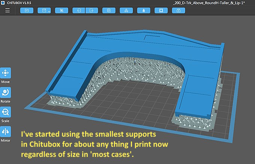This screenshot has width=255, height=164.
Task: Expand the Save button dropdown arrow
Action: [x=49, y=11]
